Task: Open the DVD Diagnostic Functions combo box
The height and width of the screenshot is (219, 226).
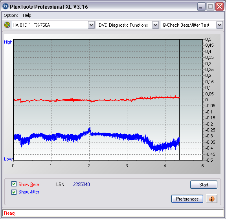Action: (127, 25)
